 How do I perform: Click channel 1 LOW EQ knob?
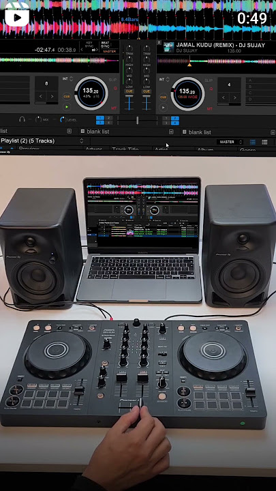pos(129,81)
